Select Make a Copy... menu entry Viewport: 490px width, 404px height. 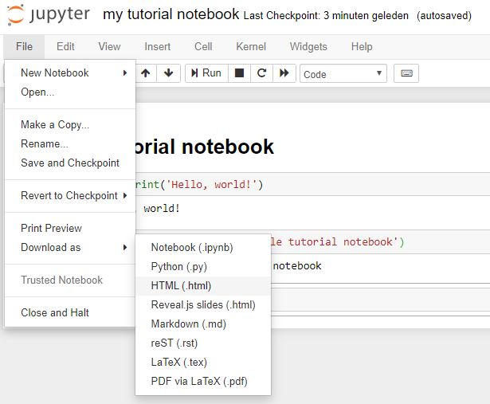(70, 124)
